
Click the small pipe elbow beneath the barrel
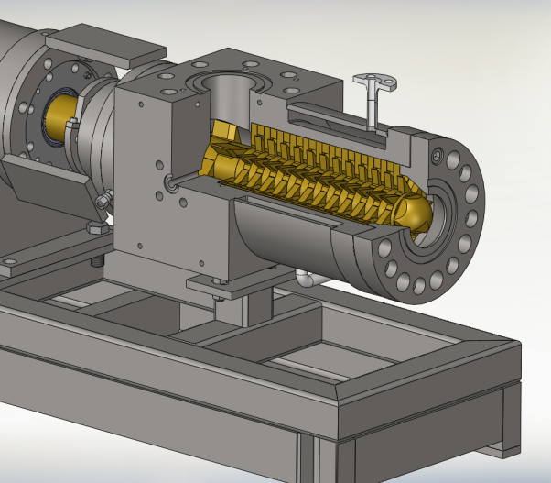(x=307, y=279)
